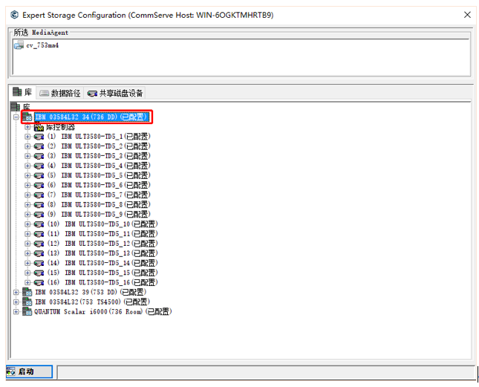Image resolution: width=479 pixels, height=387 pixels.
Task: Expand the IBM 03584L32(753 TS4500) library
Action: click(16, 302)
